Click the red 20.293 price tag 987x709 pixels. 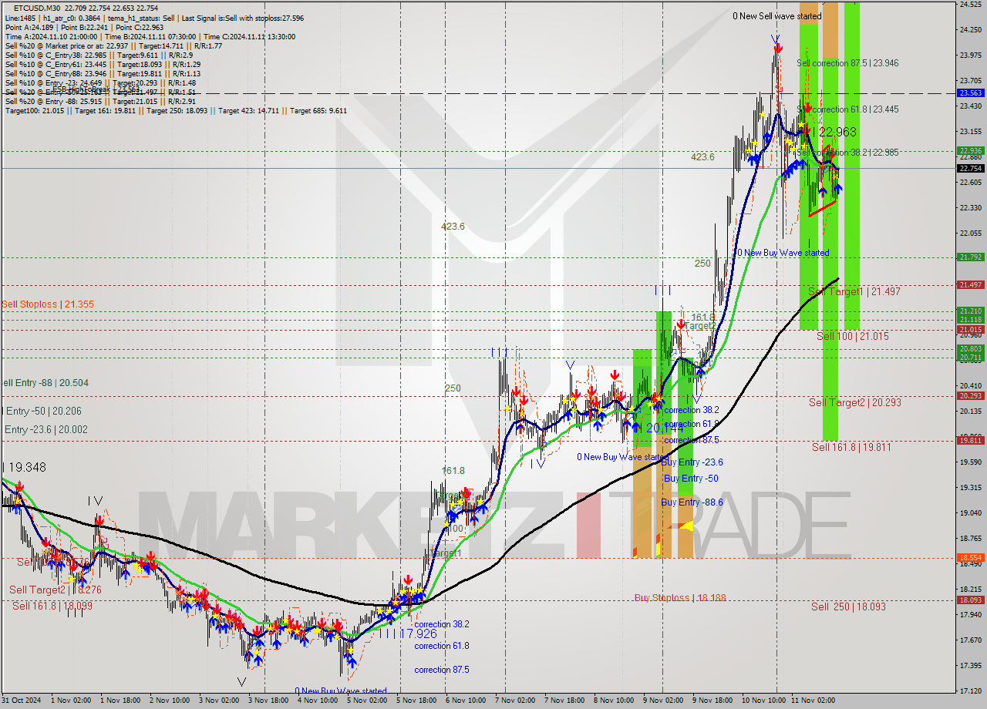(x=970, y=396)
